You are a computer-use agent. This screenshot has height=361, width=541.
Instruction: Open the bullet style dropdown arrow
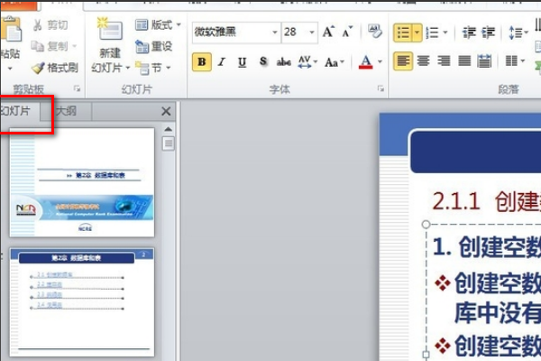(x=417, y=32)
